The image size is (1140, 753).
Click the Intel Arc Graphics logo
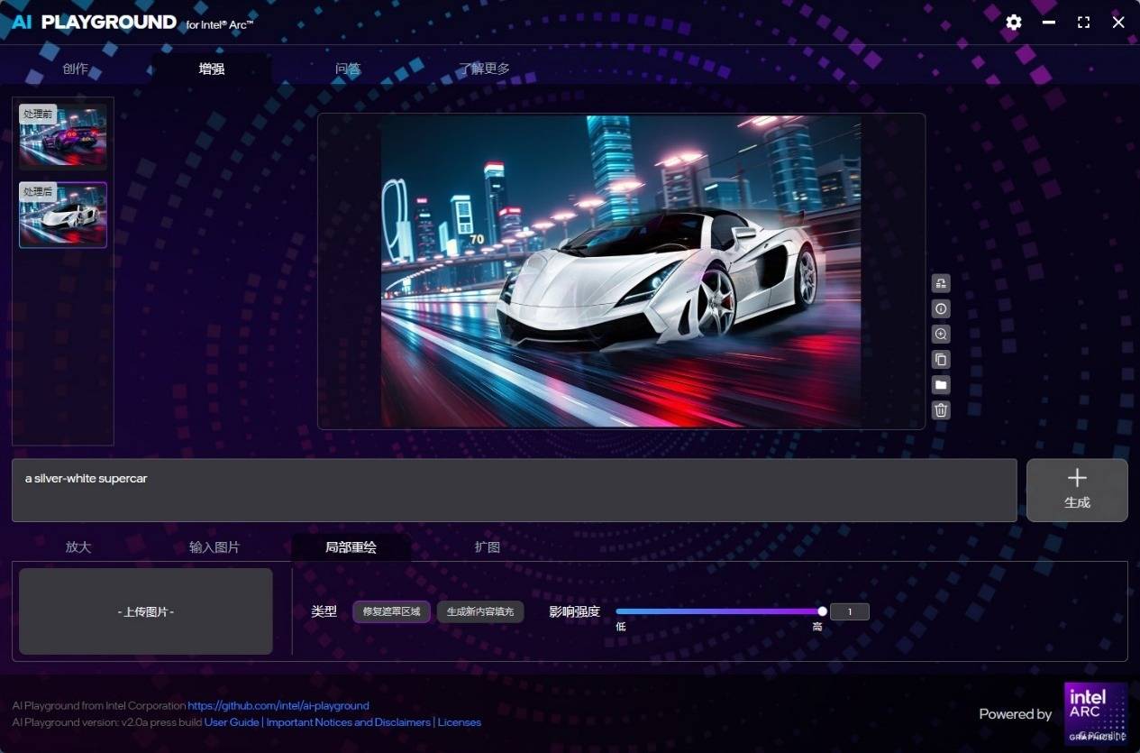coord(1095,712)
